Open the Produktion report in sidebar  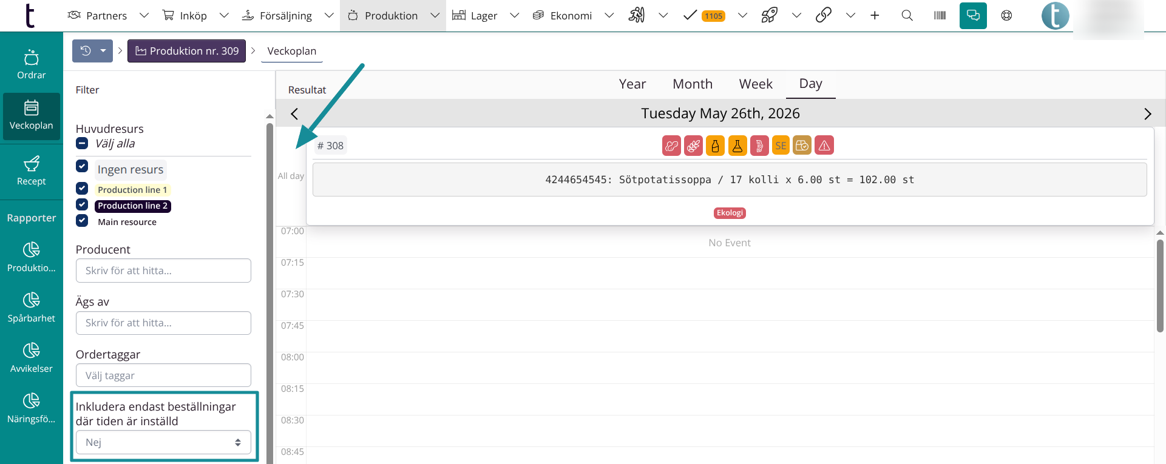click(32, 257)
